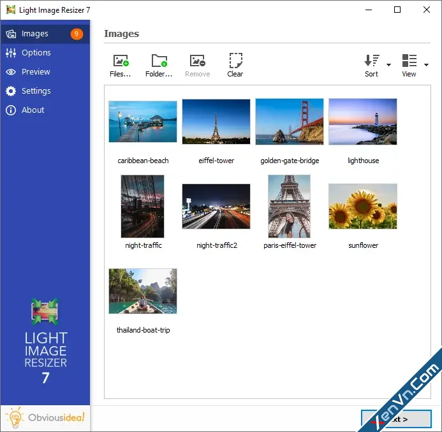The width and height of the screenshot is (442, 432).
Task: Select the sunflower thumbnail
Action: coord(363,206)
